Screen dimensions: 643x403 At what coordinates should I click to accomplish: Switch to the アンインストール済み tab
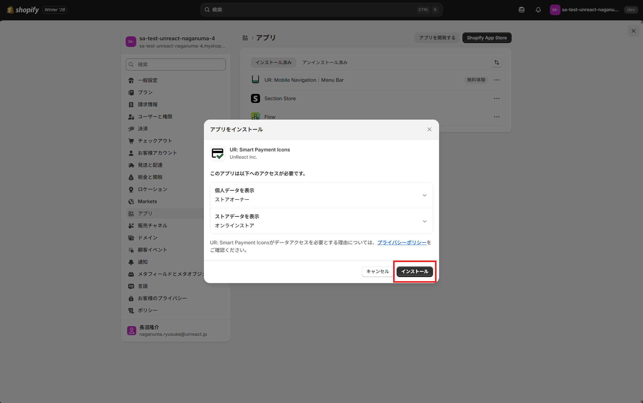tap(324, 62)
